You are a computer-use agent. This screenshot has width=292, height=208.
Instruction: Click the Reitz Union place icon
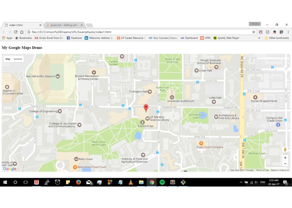76,159
